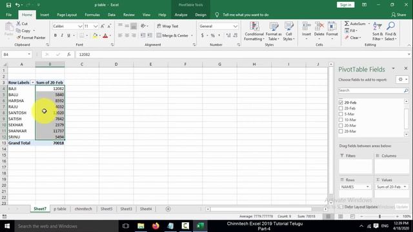This screenshot has height=232, width=413.
Task: Open Conditional Formatting
Action: pyautogui.click(x=254, y=32)
